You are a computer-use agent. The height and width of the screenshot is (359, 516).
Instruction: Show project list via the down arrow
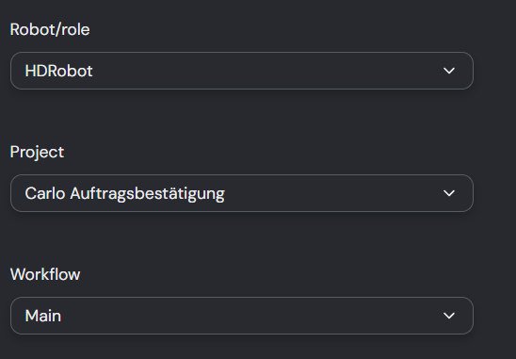click(x=449, y=193)
